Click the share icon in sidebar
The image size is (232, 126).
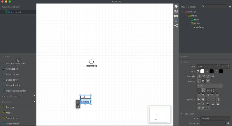point(176,26)
